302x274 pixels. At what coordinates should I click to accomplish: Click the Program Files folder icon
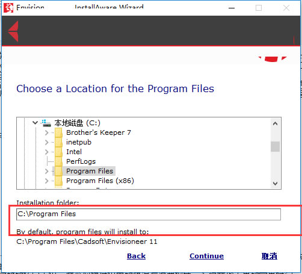pyautogui.click(x=58, y=171)
